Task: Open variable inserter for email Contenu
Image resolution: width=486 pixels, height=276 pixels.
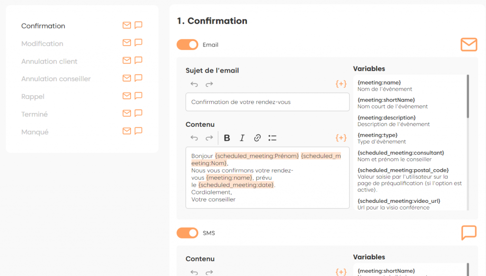Action: pyautogui.click(x=341, y=138)
